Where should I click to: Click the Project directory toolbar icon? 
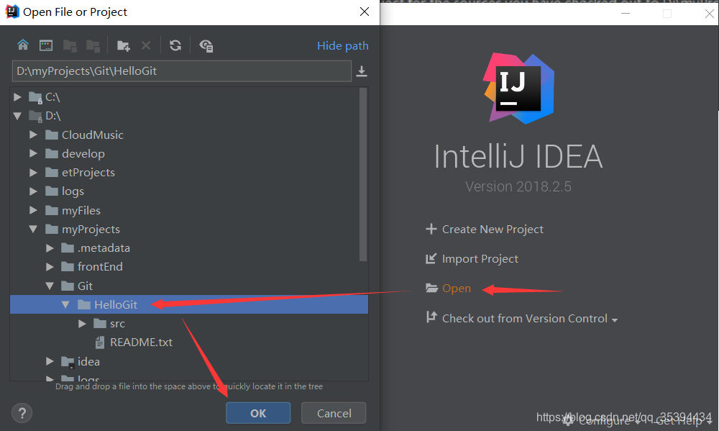click(70, 45)
